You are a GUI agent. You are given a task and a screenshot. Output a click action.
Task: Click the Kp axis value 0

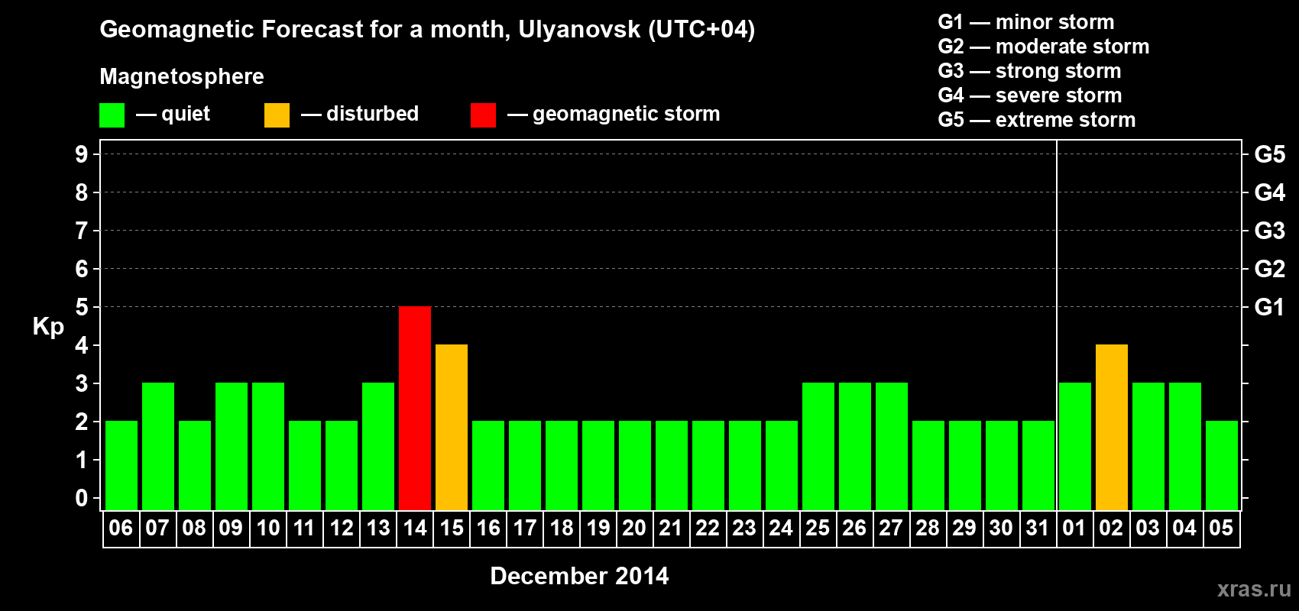pos(82,498)
